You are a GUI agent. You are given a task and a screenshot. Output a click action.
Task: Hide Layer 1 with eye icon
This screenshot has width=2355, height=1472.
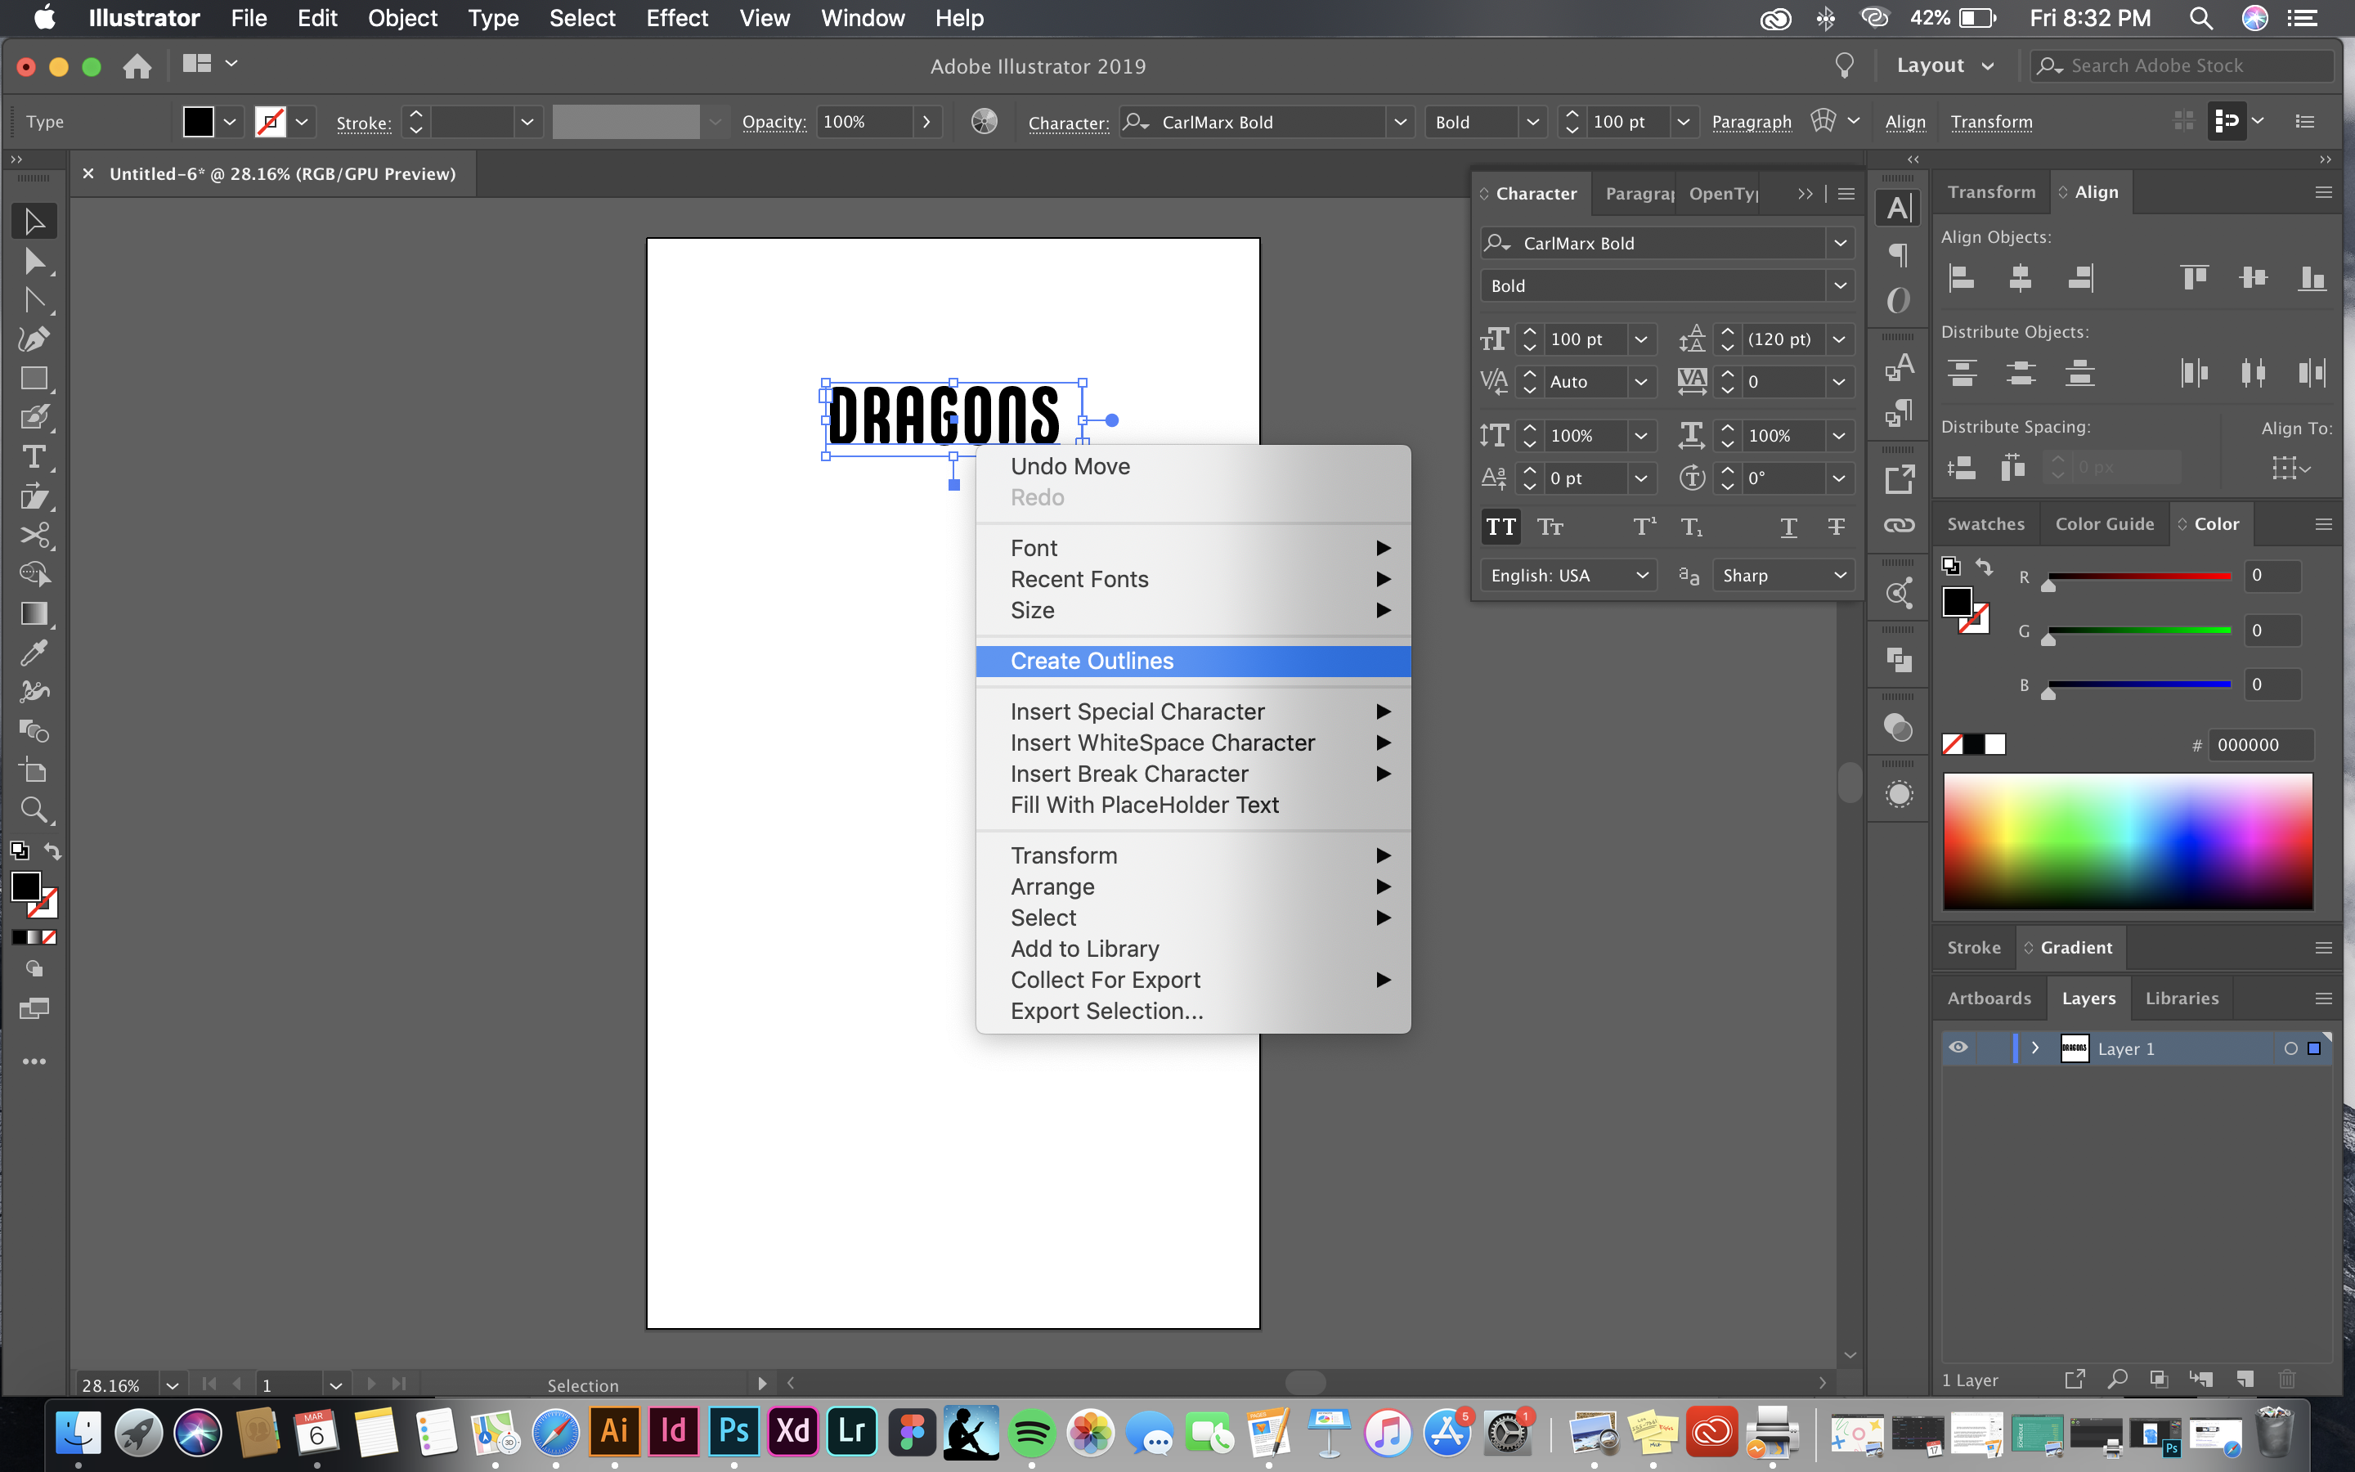(x=1958, y=1048)
